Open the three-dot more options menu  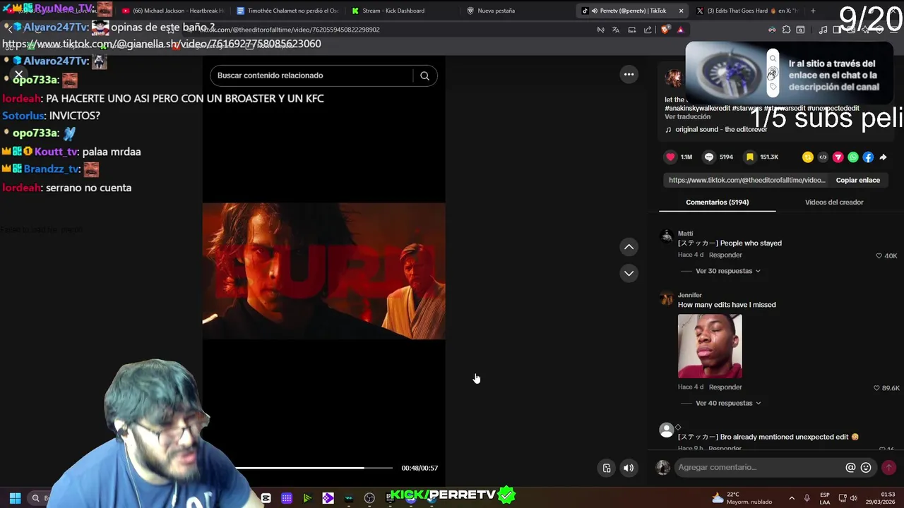[x=629, y=74]
